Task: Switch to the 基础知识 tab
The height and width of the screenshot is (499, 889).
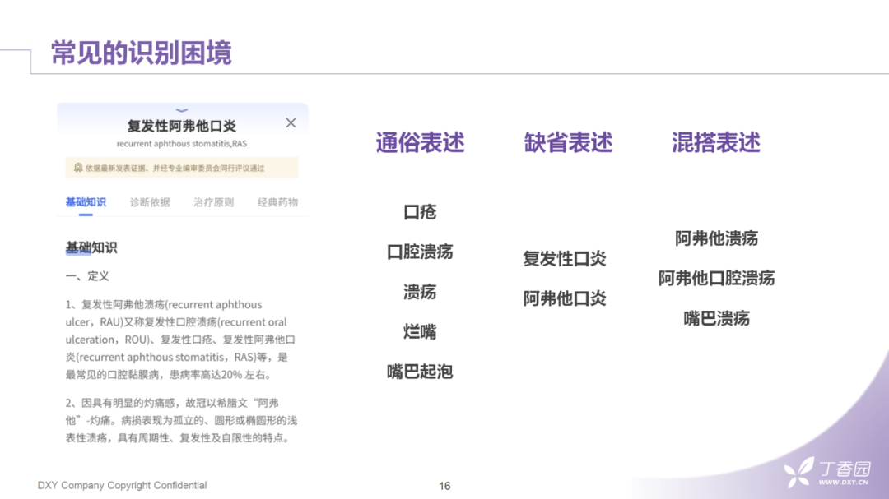Action: click(86, 202)
